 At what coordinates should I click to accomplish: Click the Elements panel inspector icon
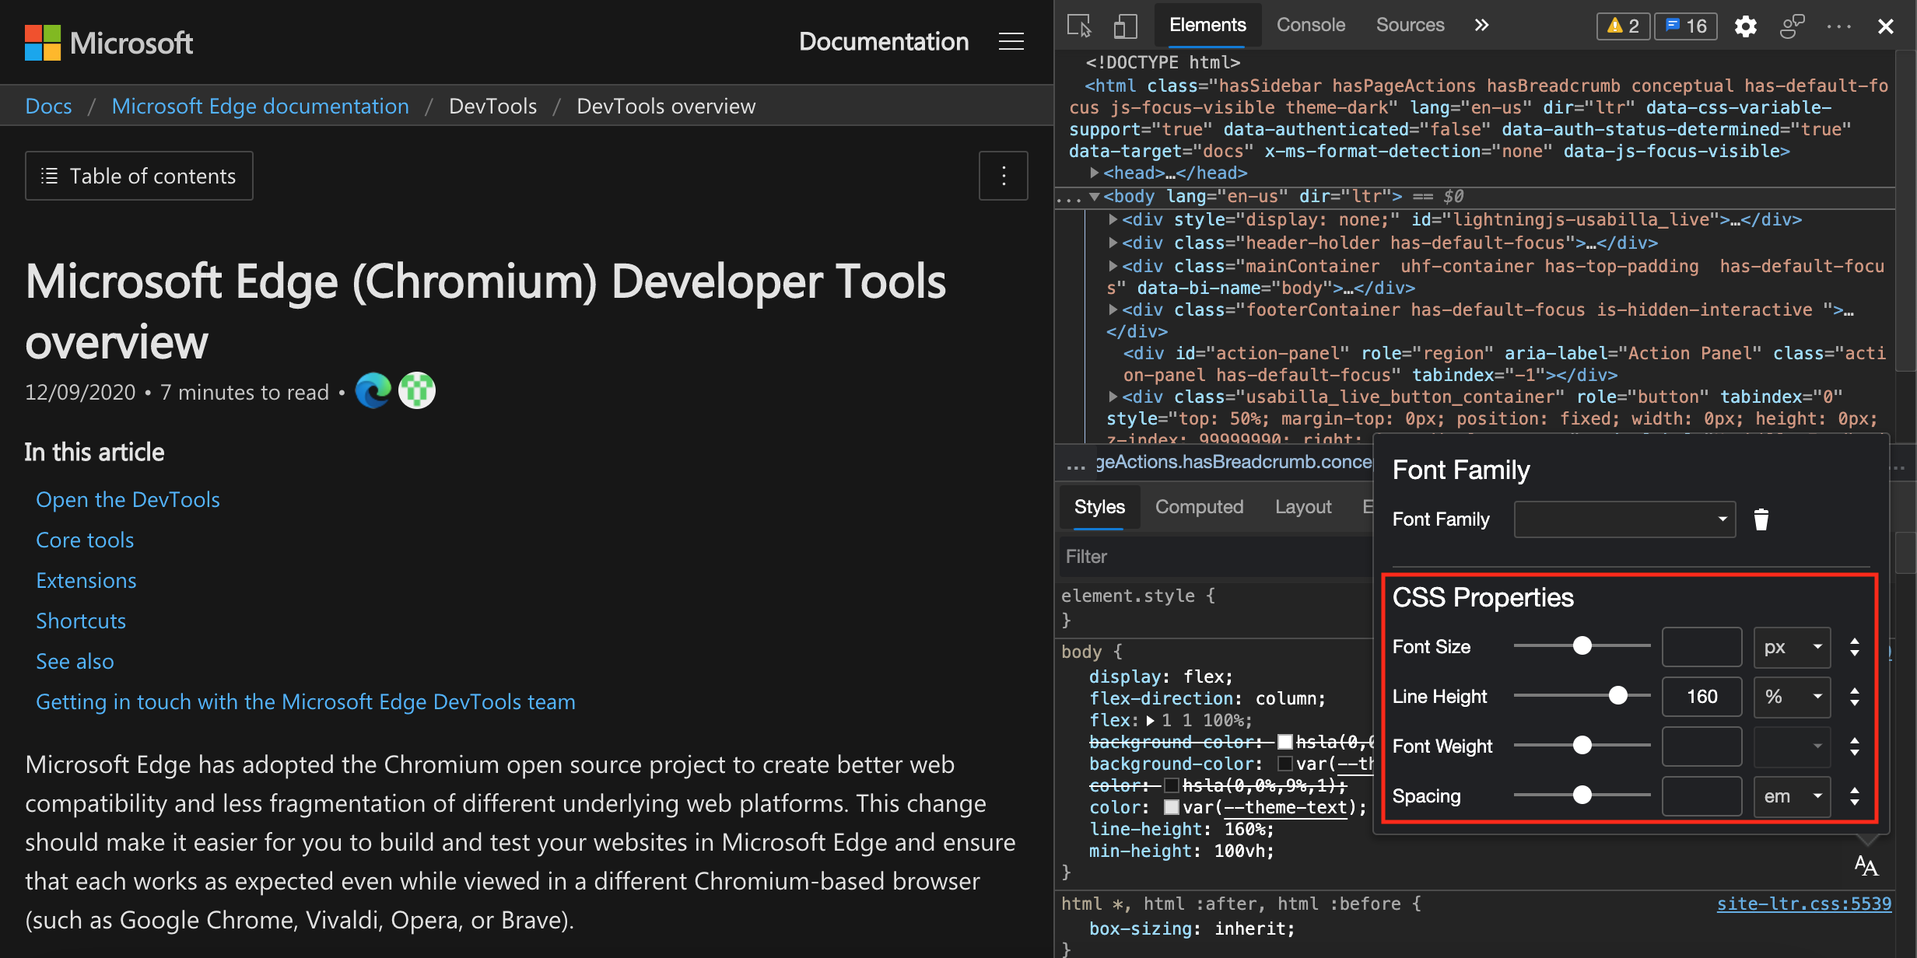tap(1081, 22)
